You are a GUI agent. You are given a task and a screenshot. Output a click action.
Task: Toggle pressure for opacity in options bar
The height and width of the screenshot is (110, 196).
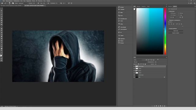click(38, 3)
